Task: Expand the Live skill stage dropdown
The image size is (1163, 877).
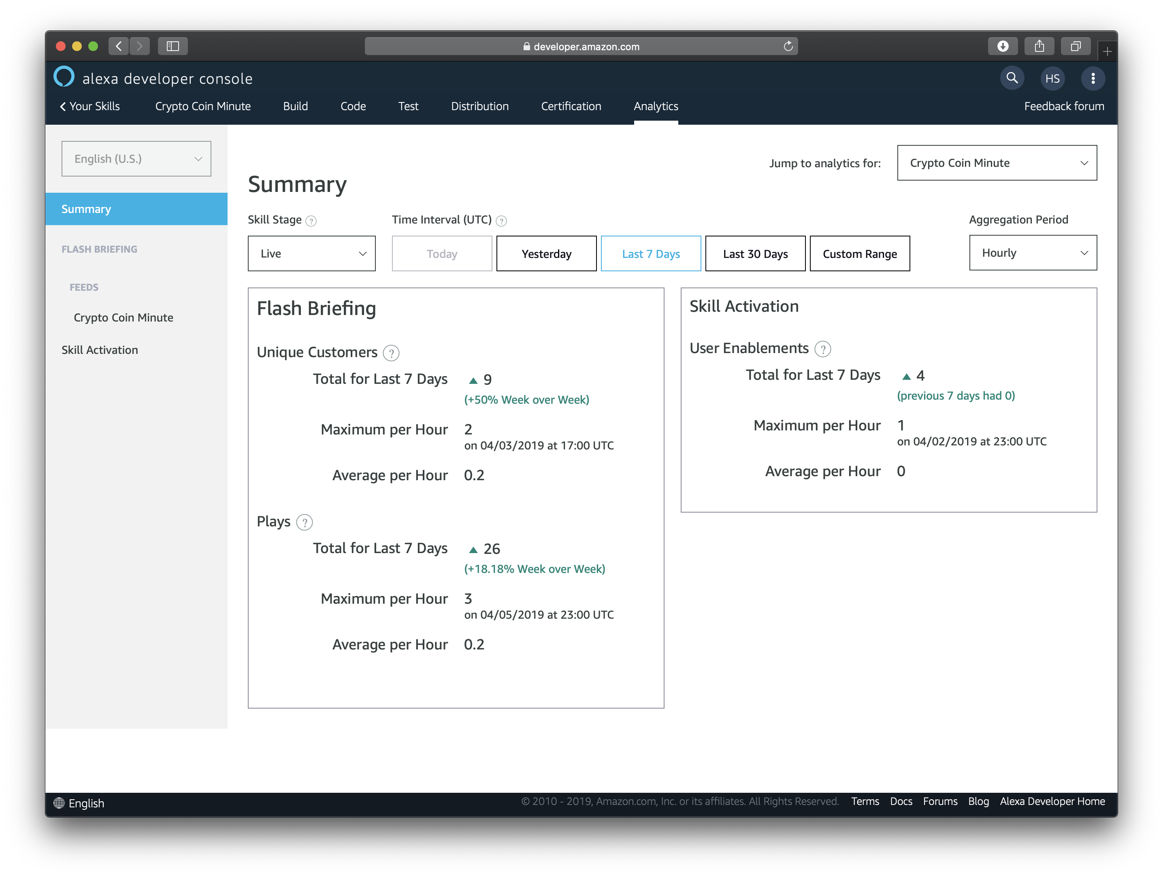Action: coord(311,253)
